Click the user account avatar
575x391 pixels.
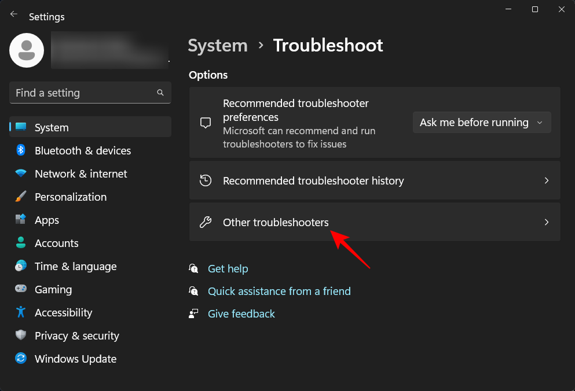[x=26, y=50]
